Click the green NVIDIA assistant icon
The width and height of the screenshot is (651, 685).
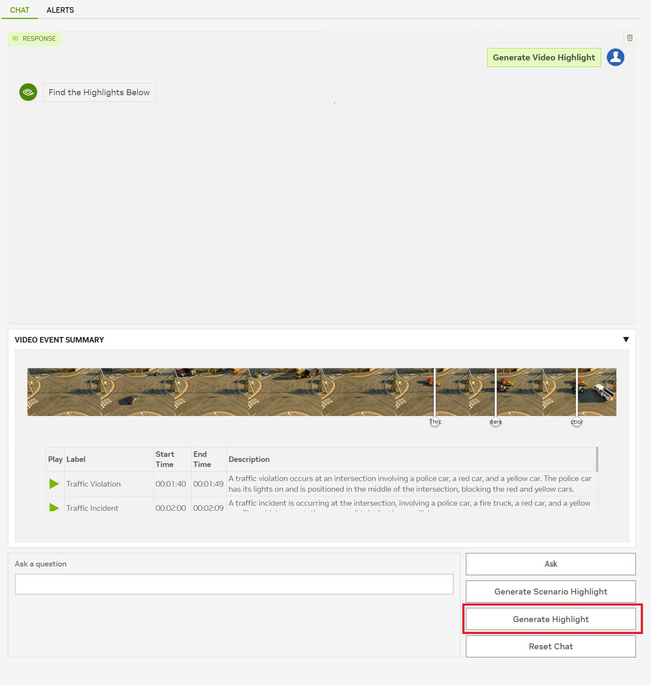pos(28,92)
